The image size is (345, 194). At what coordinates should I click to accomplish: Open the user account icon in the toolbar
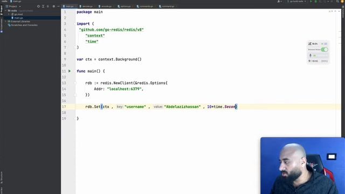point(279,1)
